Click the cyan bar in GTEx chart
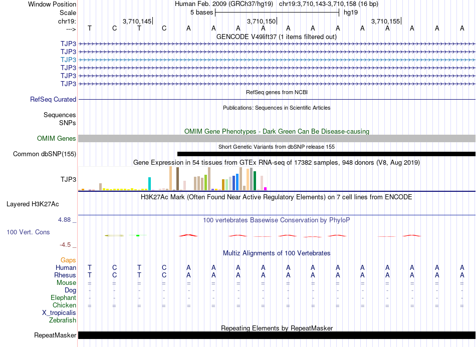This screenshot has width=476, height=347. [x=150, y=184]
